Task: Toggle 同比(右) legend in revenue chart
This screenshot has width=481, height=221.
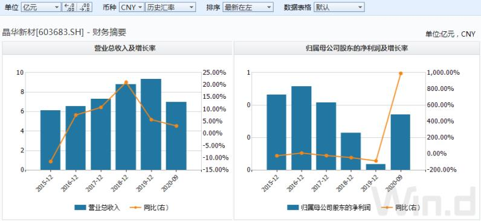Action: [149, 208]
